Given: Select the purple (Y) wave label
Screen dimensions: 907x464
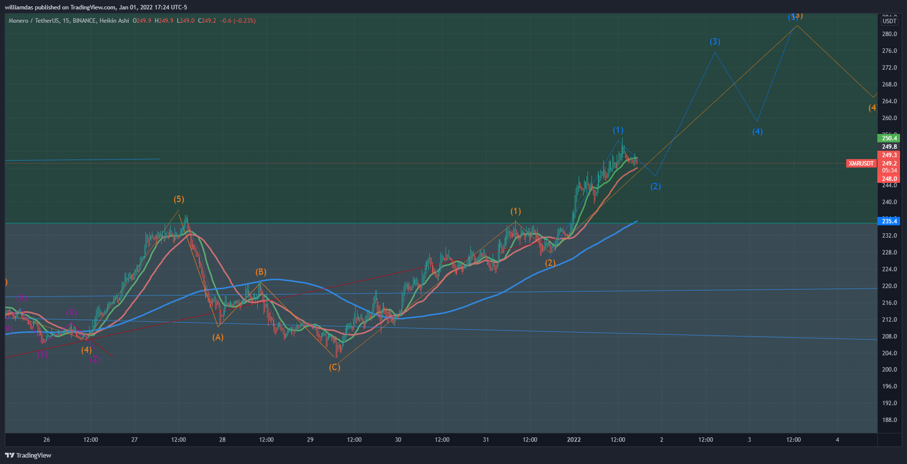Looking at the screenshot, I should point(43,354).
